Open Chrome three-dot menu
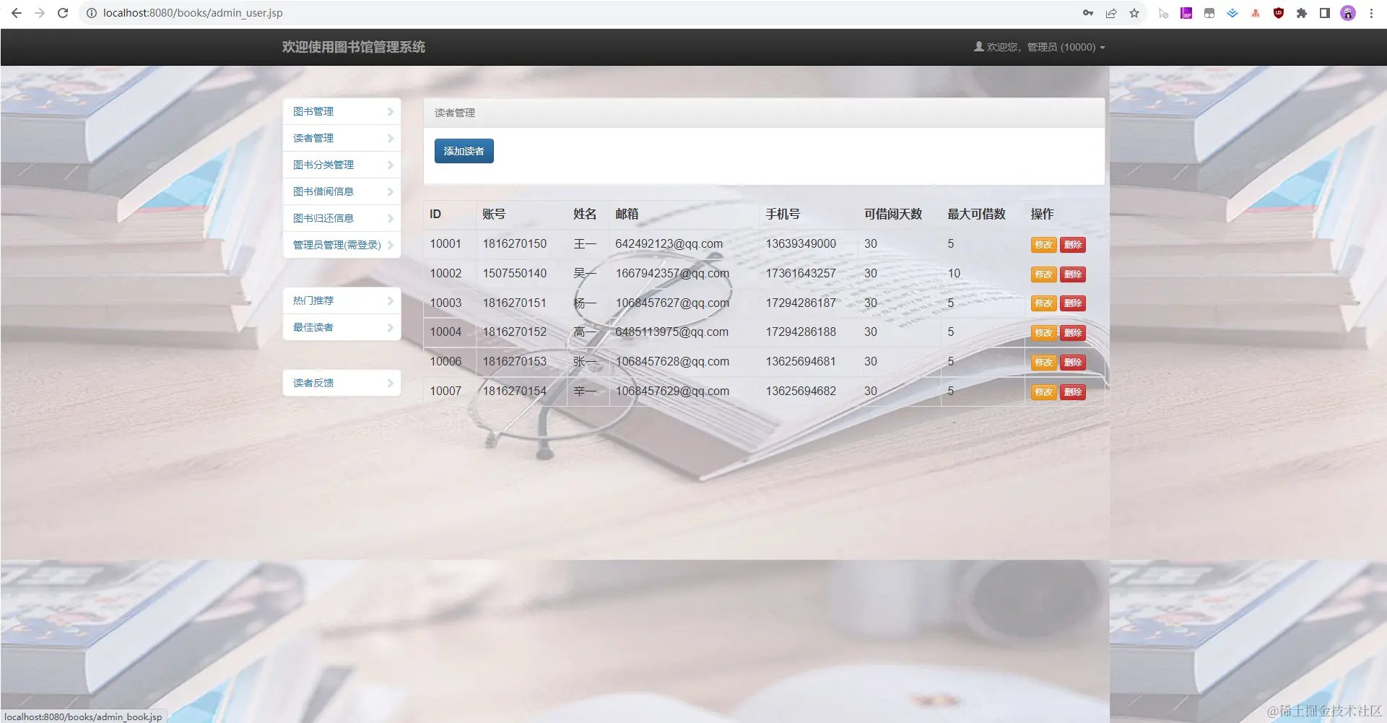 [x=1371, y=13]
